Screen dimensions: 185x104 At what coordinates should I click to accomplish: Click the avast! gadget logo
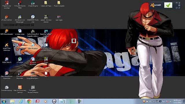(x=156, y=5)
